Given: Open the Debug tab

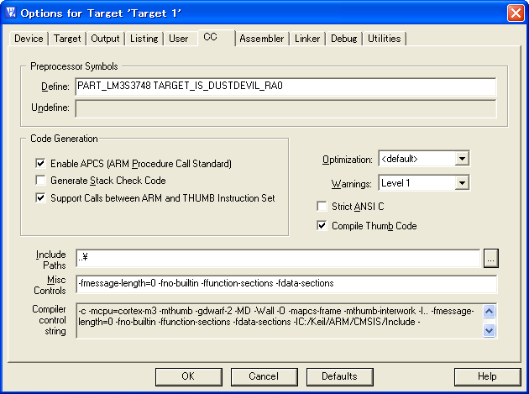Looking at the screenshot, I should click(x=343, y=39).
